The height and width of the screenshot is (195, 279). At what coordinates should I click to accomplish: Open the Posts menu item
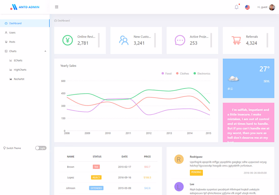(25, 42)
